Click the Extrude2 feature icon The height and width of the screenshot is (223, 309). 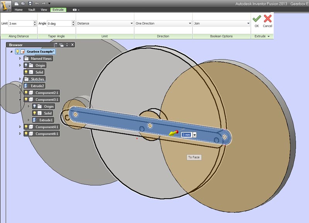click(x=26, y=86)
